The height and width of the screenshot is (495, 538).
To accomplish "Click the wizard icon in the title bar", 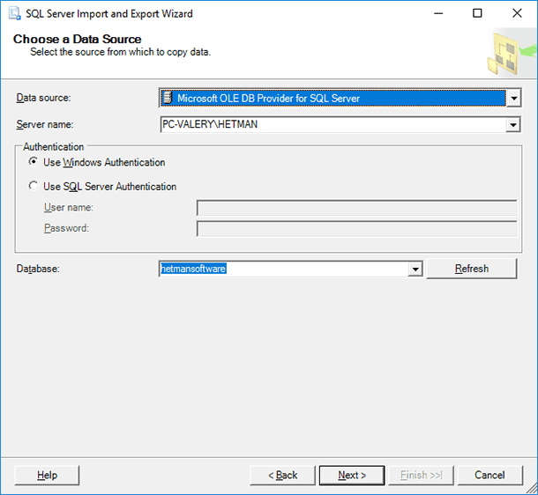I will (x=15, y=14).
